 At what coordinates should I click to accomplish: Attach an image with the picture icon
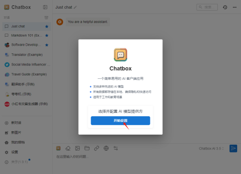click(78, 149)
